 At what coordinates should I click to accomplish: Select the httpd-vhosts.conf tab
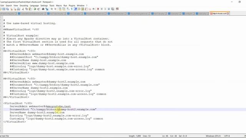219,14
